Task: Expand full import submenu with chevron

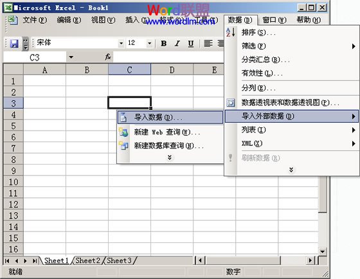Action: click(x=170, y=157)
